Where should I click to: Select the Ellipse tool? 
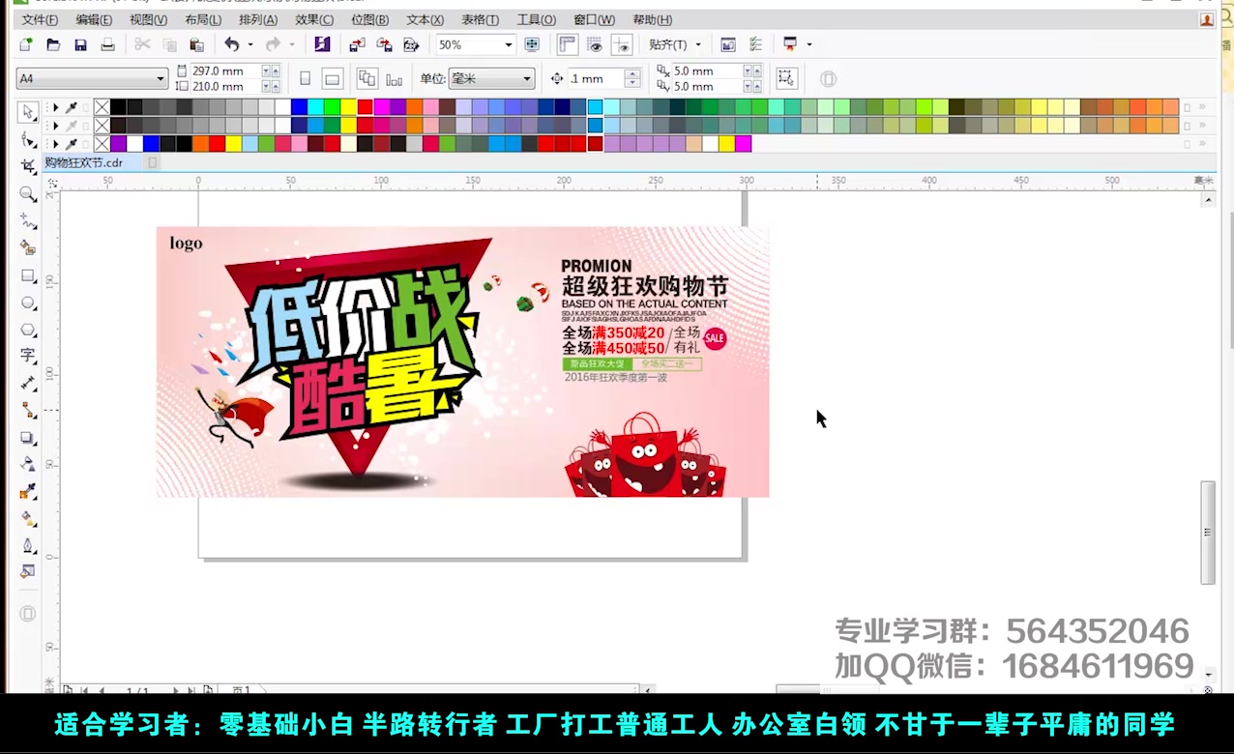click(x=28, y=302)
